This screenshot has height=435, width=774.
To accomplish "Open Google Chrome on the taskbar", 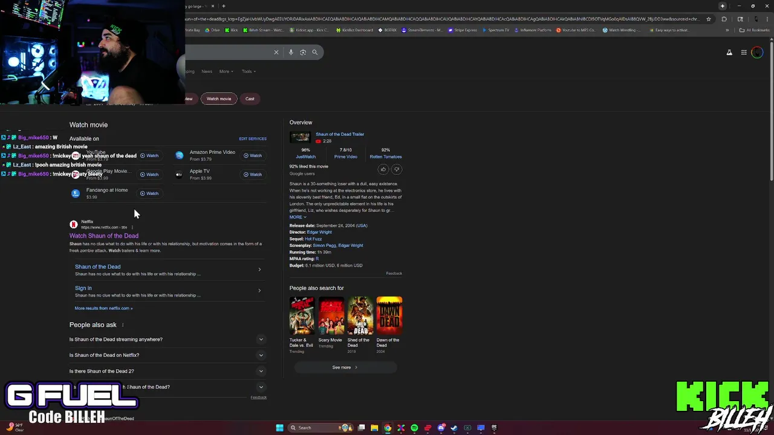I will [388, 428].
